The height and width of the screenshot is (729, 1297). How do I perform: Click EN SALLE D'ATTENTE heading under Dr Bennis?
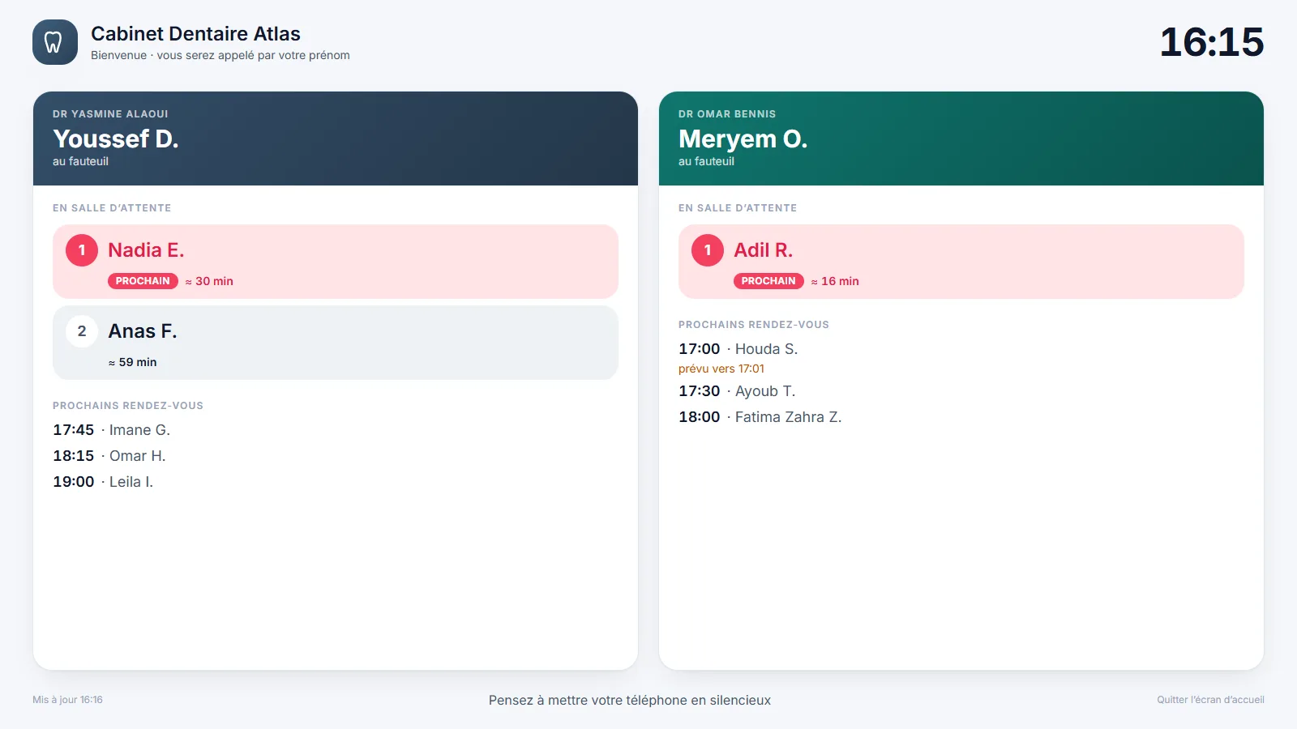(738, 208)
